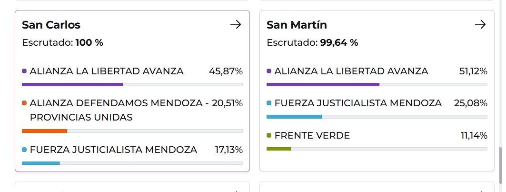
Task: Select Frente Verde party label
Action: click(x=312, y=136)
